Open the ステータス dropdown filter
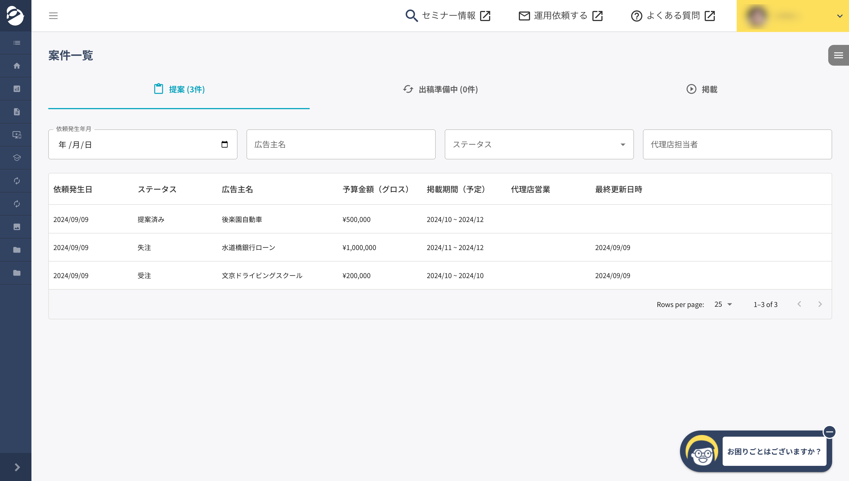This screenshot has height=481, width=849. [x=539, y=144]
